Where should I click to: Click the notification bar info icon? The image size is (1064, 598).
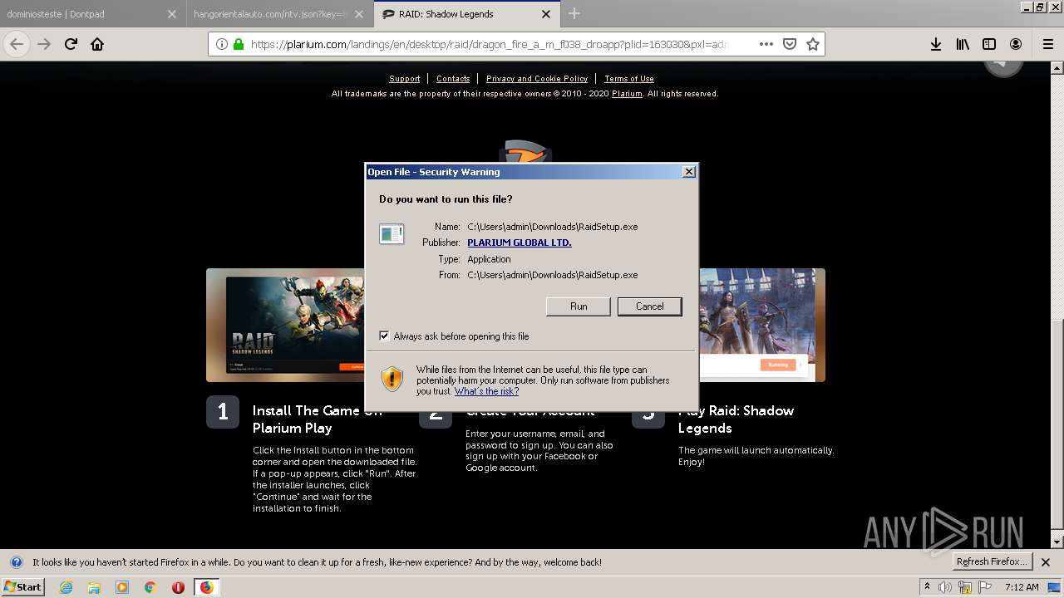[x=16, y=562]
